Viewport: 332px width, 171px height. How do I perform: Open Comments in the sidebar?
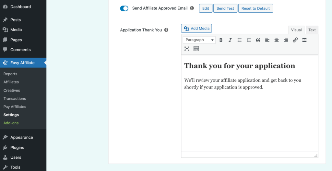23,50
